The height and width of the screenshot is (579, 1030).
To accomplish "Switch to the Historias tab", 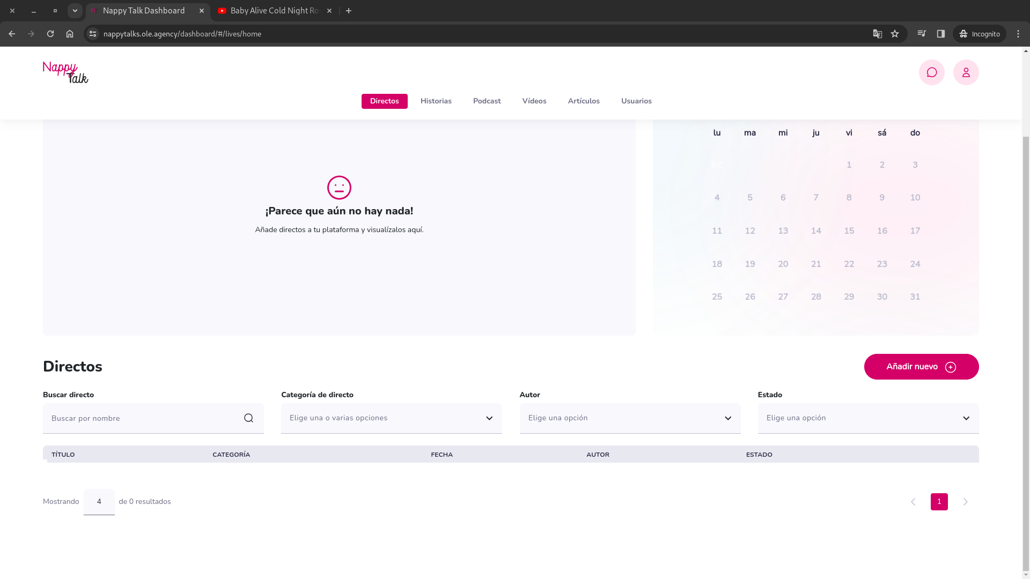I will point(436,101).
